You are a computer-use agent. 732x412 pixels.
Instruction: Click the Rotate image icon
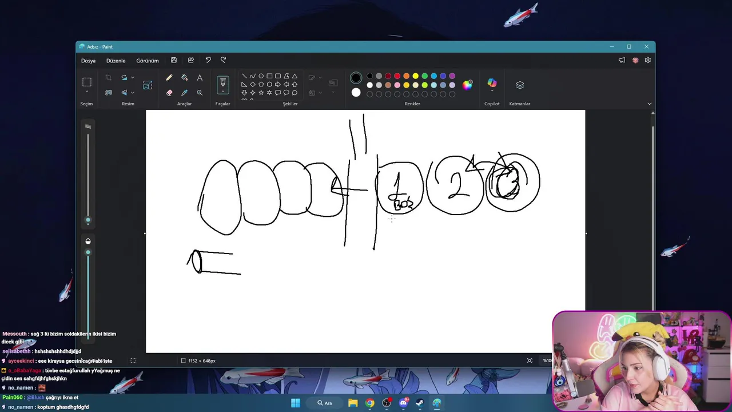click(124, 77)
